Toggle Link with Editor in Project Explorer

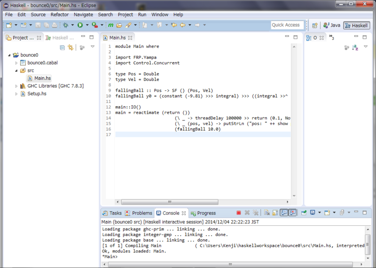pyautogui.click(x=70, y=47)
